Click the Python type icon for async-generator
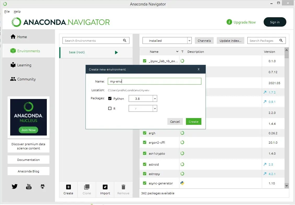 [x=182, y=183]
